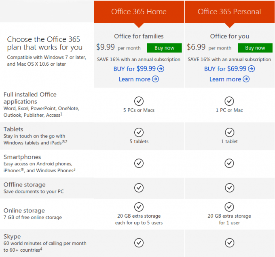Click the Word, Excel, PowerPoint app list text
This screenshot has height=257, width=275.
41,111
